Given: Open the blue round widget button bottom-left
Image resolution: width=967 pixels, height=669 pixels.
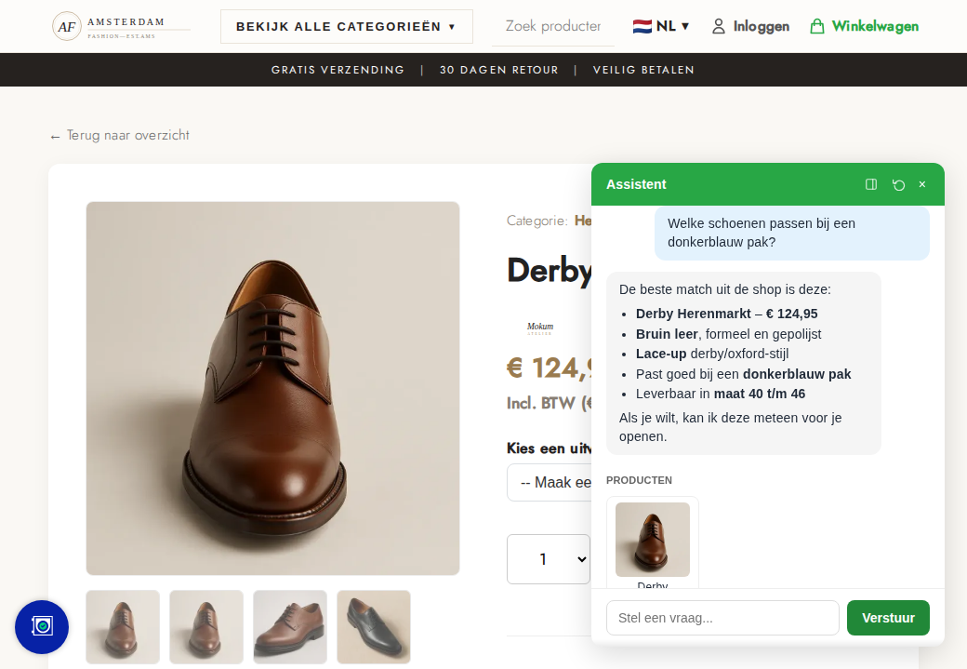Looking at the screenshot, I should click(x=42, y=627).
